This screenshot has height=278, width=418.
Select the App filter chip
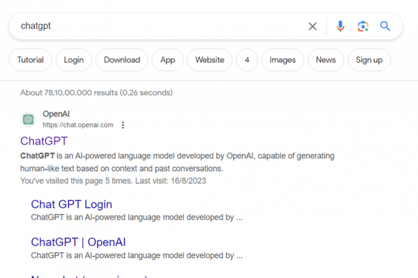pos(167,60)
